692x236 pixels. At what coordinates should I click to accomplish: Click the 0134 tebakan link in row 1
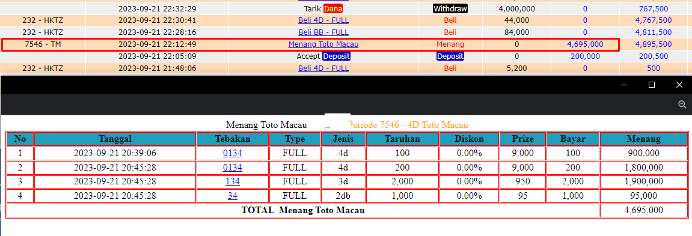[233, 154]
